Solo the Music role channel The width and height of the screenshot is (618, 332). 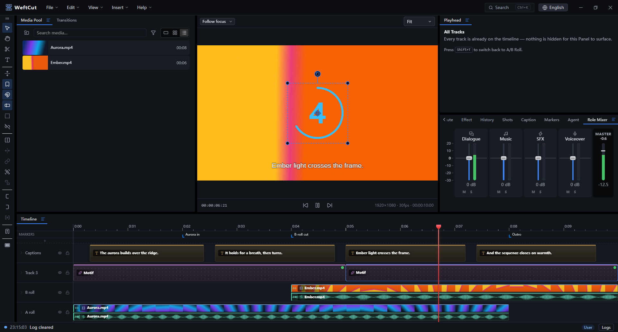pyautogui.click(x=506, y=192)
